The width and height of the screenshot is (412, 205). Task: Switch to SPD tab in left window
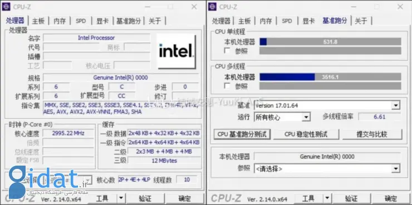(81, 21)
